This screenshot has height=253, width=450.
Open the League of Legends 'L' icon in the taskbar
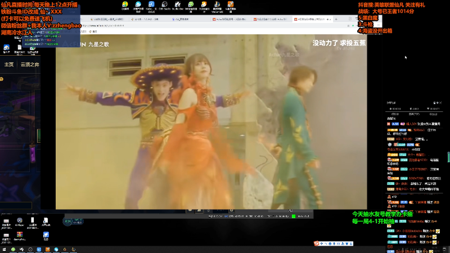(74, 250)
